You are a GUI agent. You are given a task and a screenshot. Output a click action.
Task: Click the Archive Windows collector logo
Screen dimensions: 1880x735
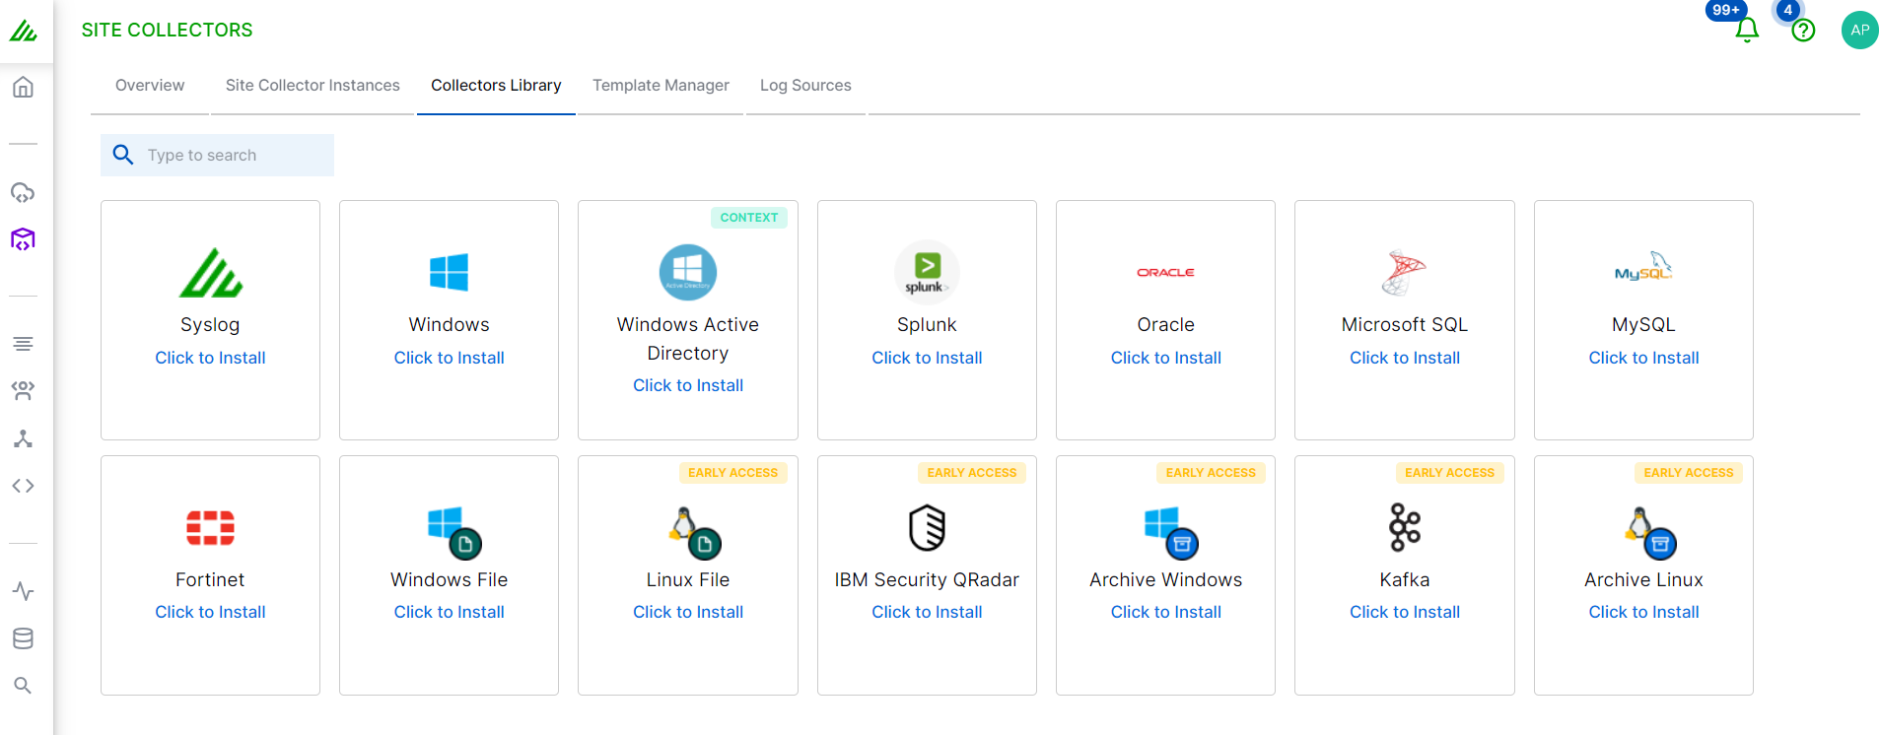coord(1170,532)
